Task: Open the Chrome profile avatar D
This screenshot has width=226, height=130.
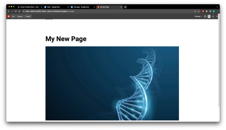Action: point(214,11)
